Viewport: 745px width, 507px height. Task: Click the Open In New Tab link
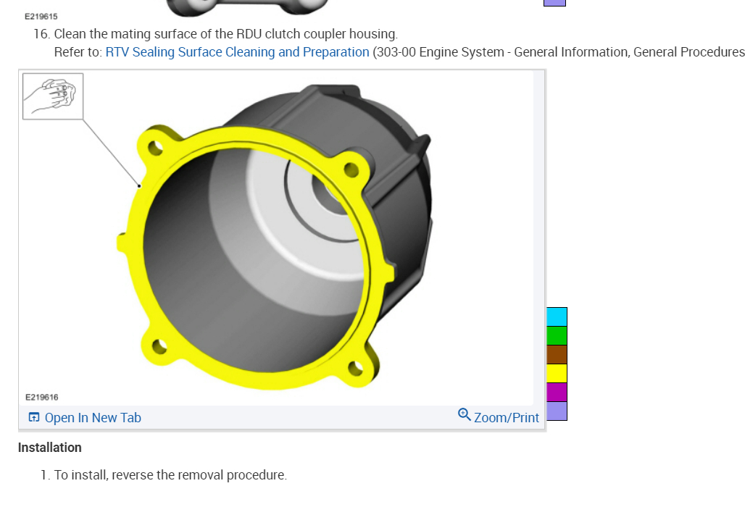tap(93, 418)
